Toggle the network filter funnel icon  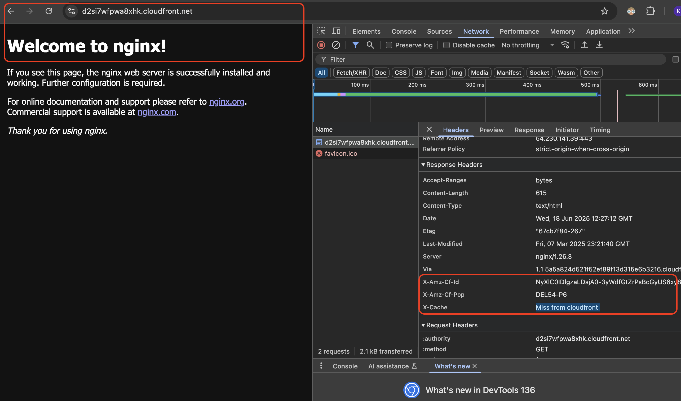tap(356, 45)
